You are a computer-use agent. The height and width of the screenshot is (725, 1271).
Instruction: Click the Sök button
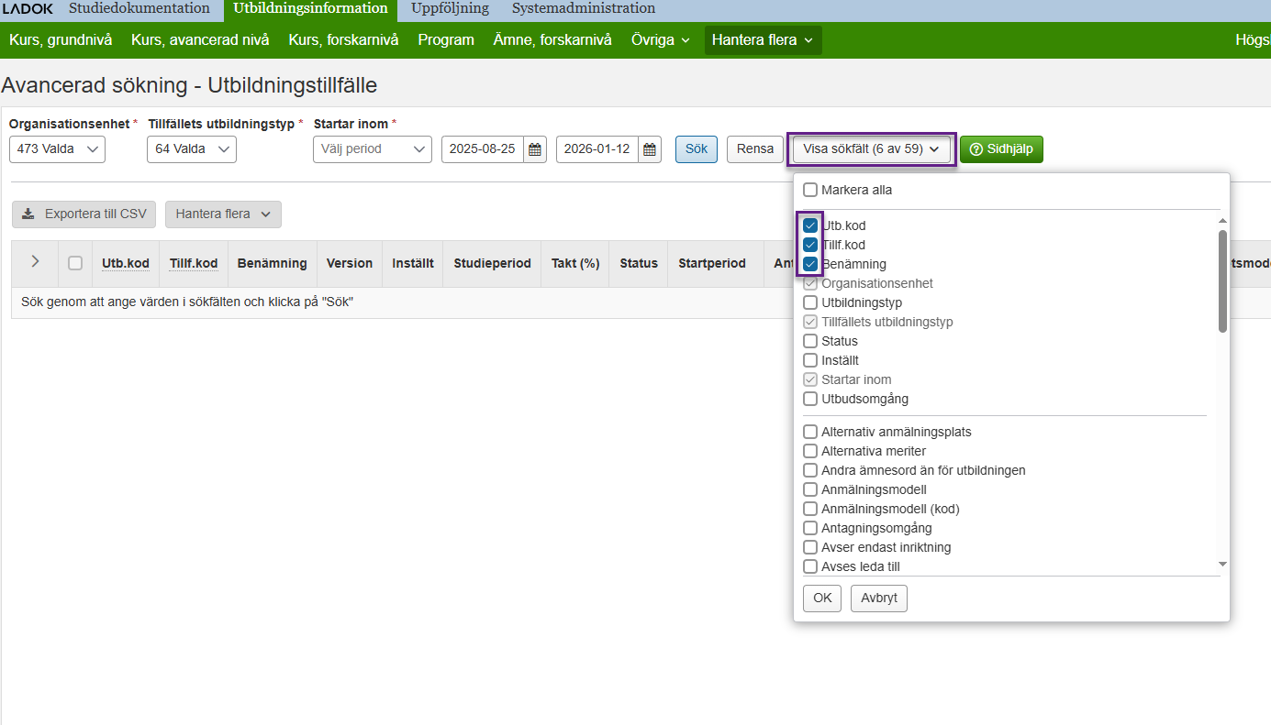pyautogui.click(x=697, y=149)
